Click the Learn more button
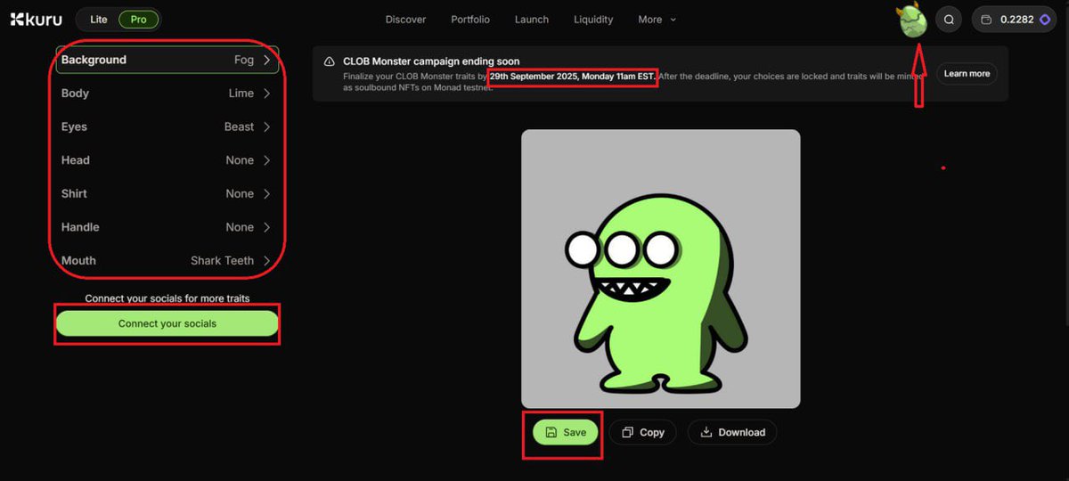 point(967,74)
